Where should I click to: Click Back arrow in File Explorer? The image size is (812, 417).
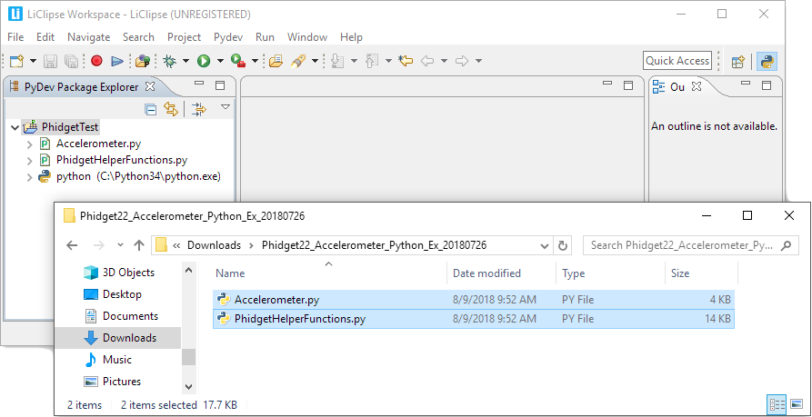[x=72, y=245]
